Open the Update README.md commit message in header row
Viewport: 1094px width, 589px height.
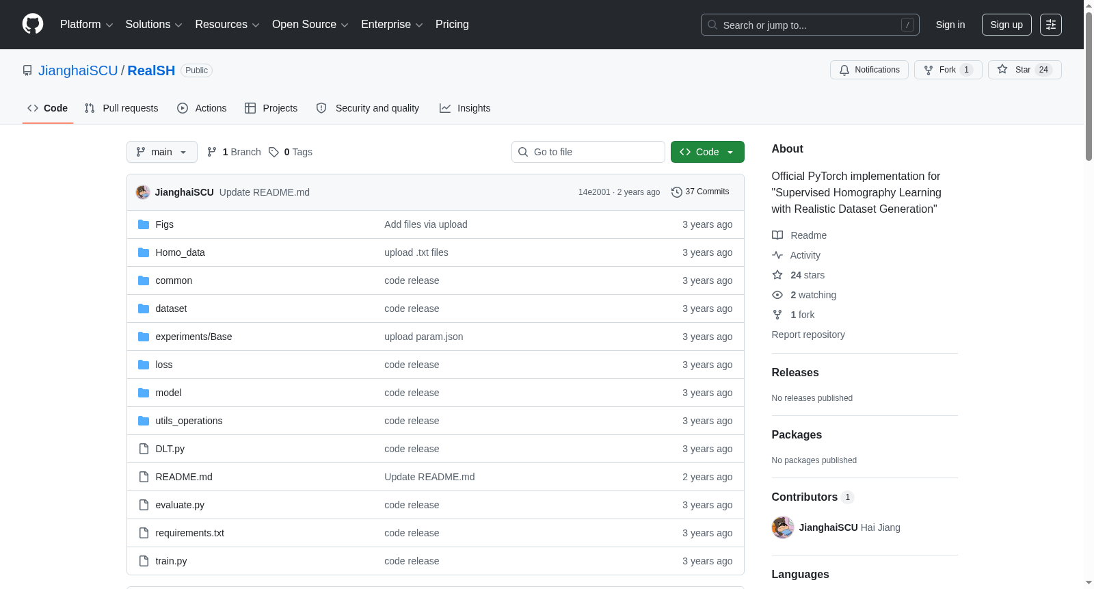(x=265, y=192)
